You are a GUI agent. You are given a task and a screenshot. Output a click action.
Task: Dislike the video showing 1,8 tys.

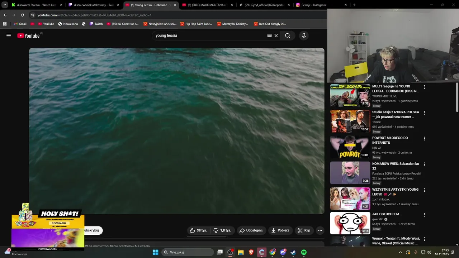tap(222, 230)
